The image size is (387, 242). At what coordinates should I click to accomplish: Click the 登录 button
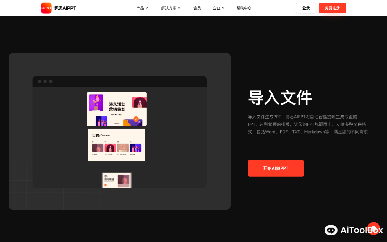(x=306, y=8)
